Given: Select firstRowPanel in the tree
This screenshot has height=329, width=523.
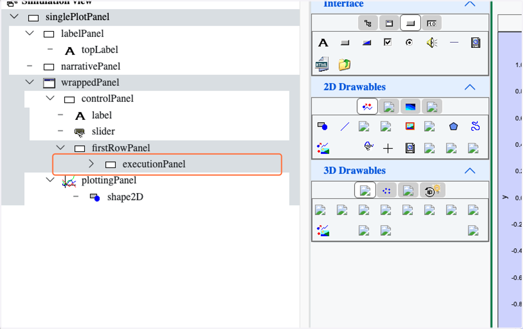Looking at the screenshot, I should 121,148.
